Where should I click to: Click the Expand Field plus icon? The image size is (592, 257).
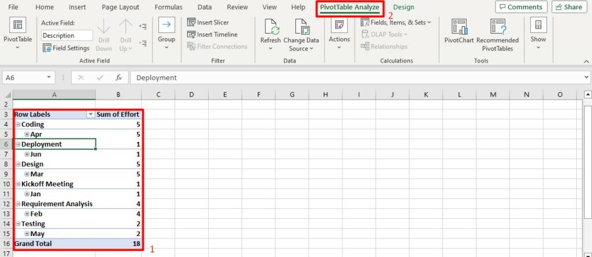click(143, 27)
